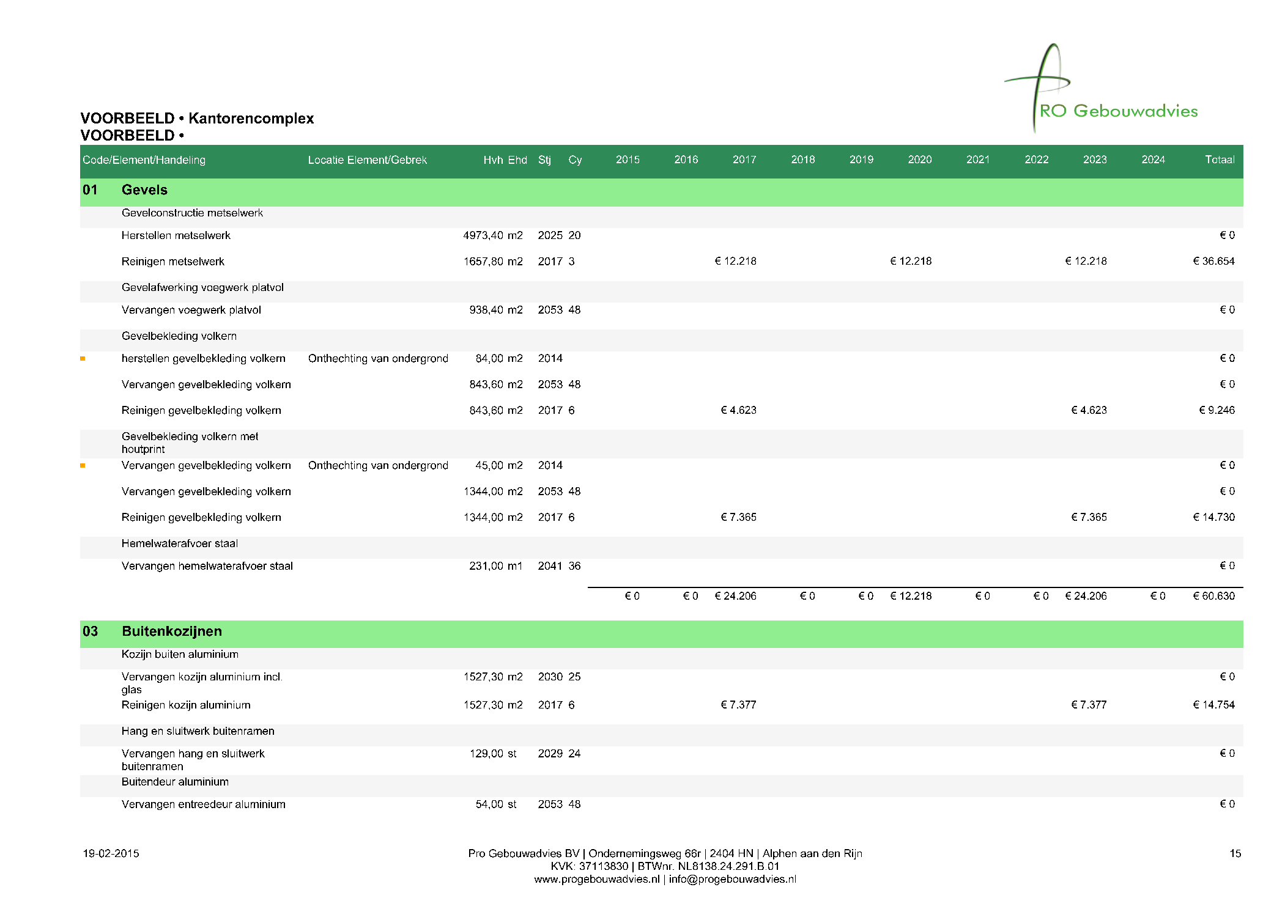Click the Locatie Element/Gebrek column header

pos(367,160)
